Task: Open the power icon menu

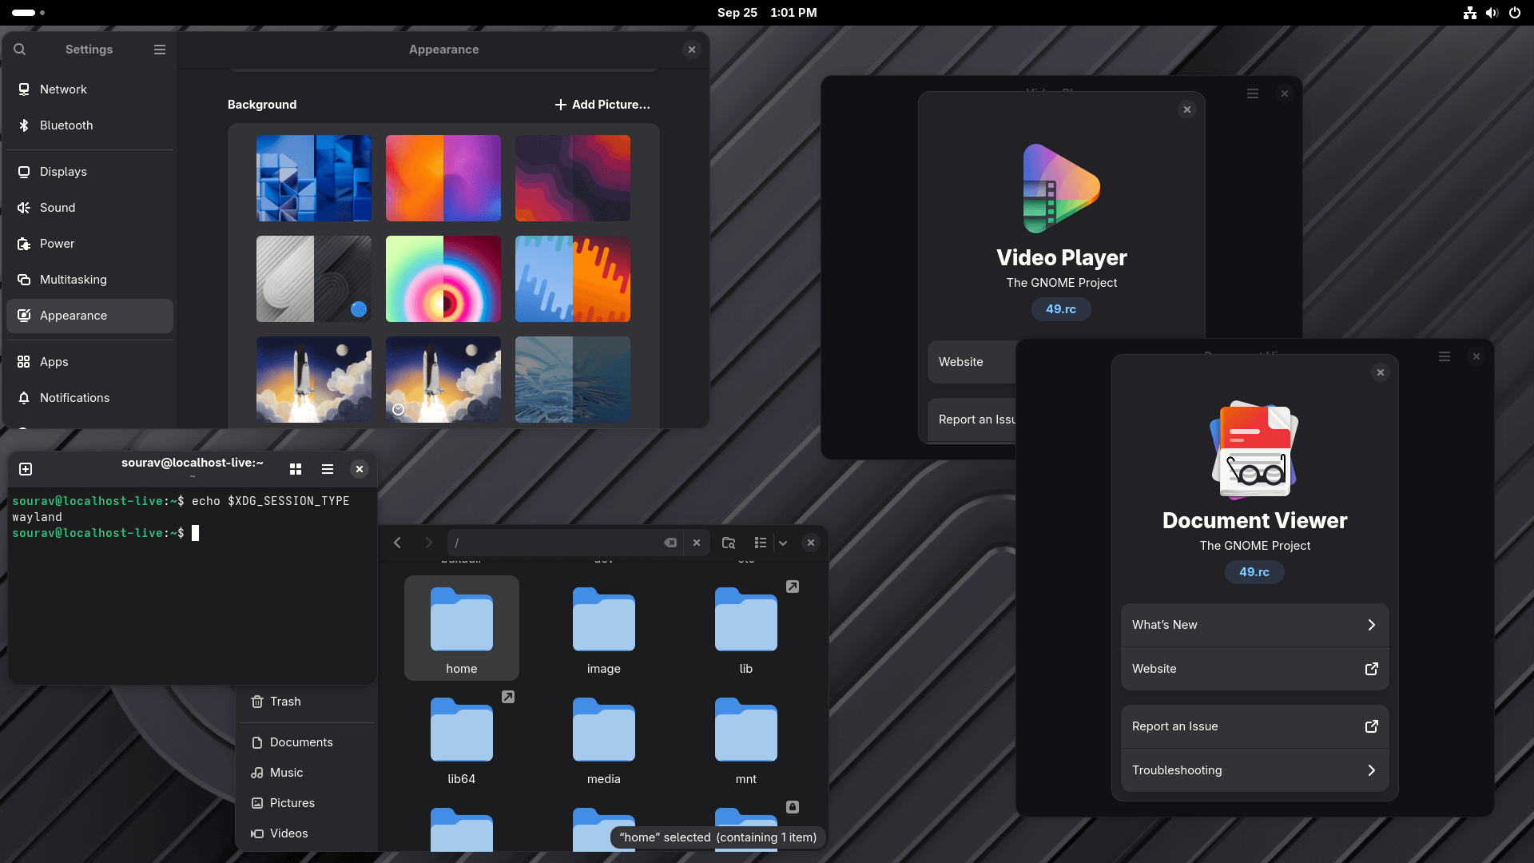Action: tap(1515, 13)
